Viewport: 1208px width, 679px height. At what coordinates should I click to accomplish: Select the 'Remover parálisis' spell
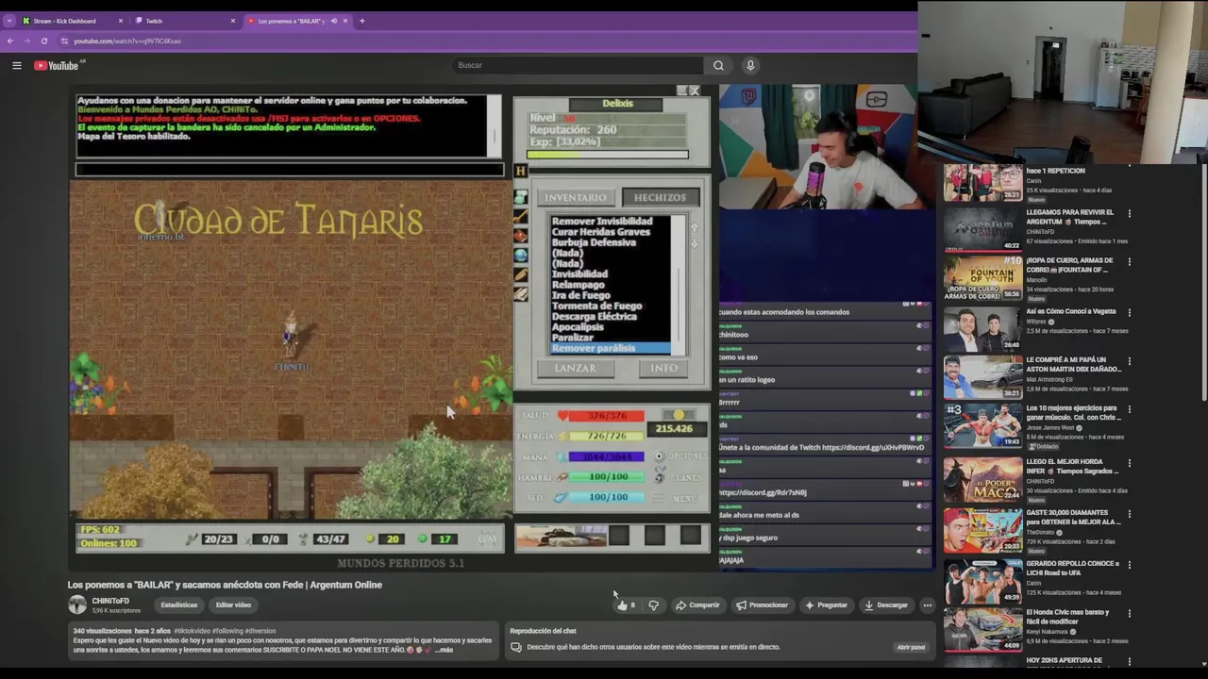coord(610,348)
